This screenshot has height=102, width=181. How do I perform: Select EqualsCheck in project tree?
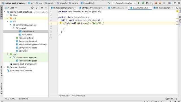(x=28, y=31)
